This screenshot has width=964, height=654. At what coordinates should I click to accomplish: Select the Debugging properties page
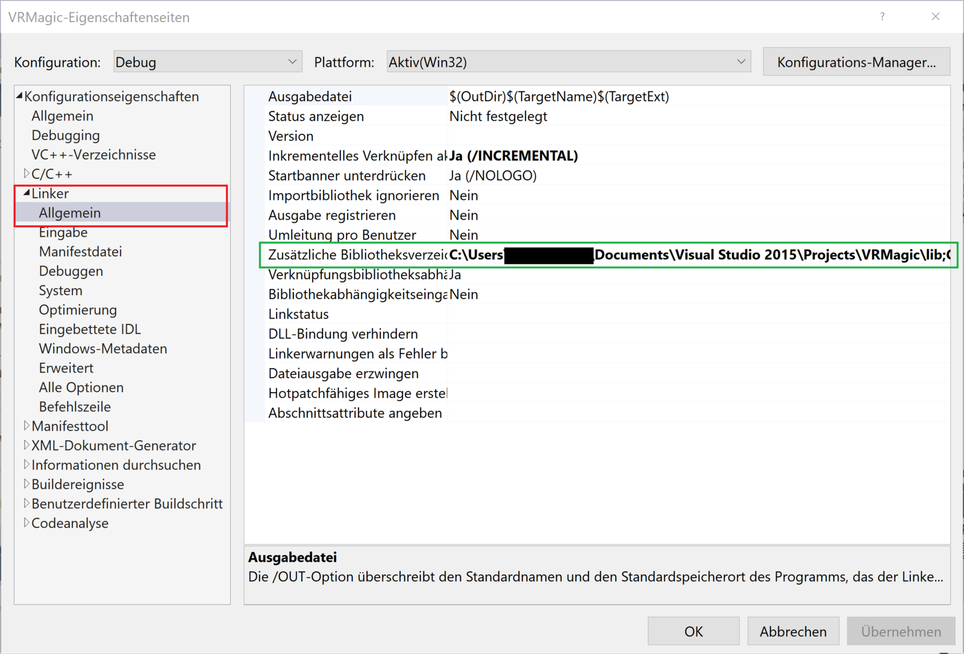click(x=66, y=135)
